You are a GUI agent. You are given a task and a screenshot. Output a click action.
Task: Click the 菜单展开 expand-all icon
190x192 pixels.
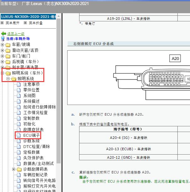pyautogui.click(x=2, y=23)
